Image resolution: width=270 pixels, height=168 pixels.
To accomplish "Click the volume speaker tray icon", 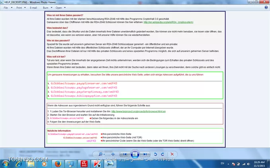I will point(248,164).
